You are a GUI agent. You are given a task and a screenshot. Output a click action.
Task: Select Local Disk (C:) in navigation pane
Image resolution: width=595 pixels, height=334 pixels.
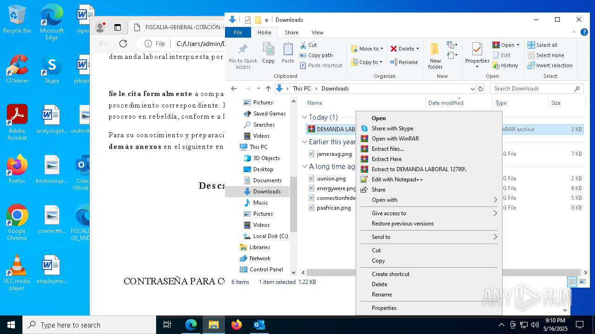coord(265,236)
